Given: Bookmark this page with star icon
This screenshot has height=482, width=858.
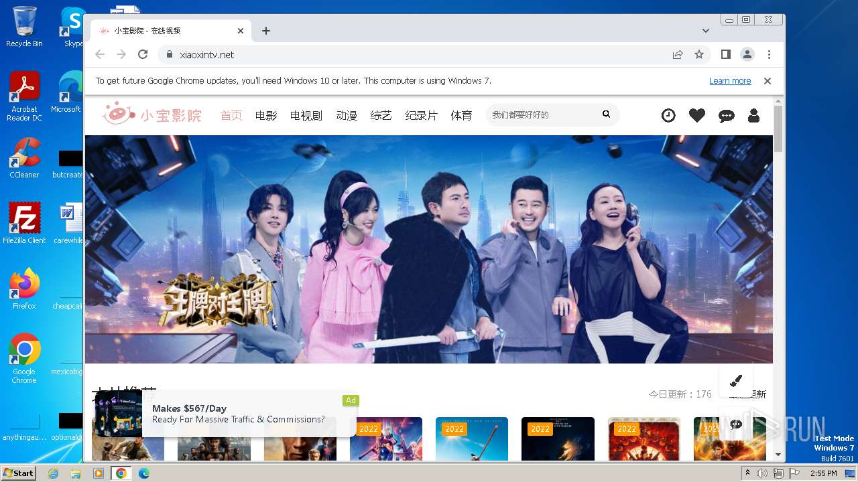Looking at the screenshot, I should click(699, 54).
